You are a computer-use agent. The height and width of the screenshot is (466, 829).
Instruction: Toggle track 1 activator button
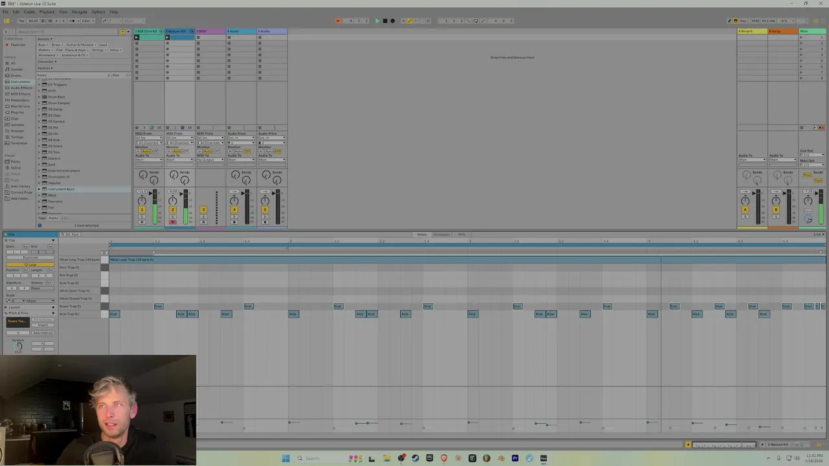(142, 210)
